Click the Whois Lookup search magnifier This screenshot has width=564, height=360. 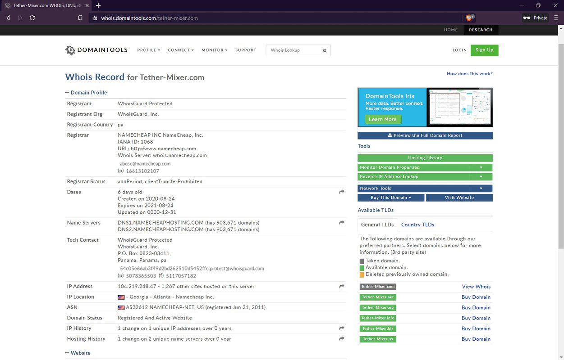tap(325, 50)
